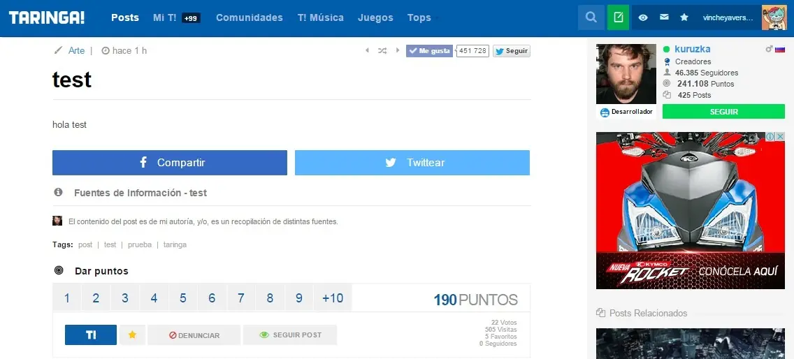Click the hace 1 h timestamp
The image size is (794, 359).
coord(124,50)
